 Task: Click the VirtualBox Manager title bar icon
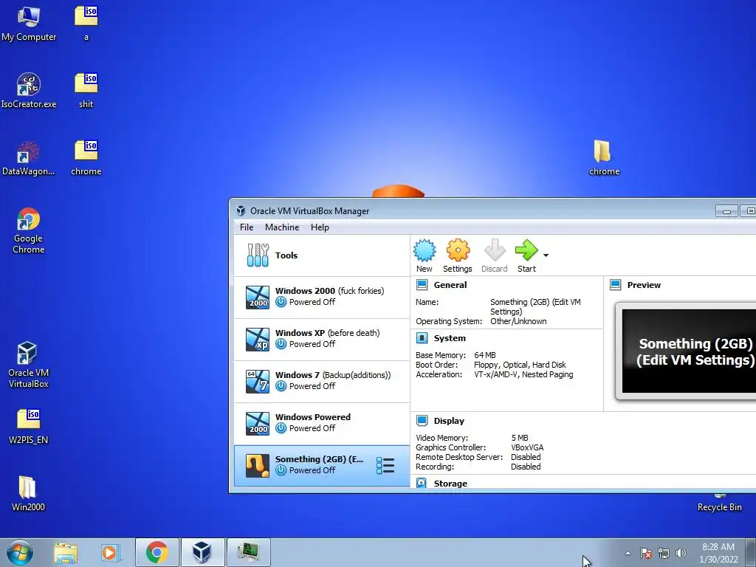tap(241, 210)
